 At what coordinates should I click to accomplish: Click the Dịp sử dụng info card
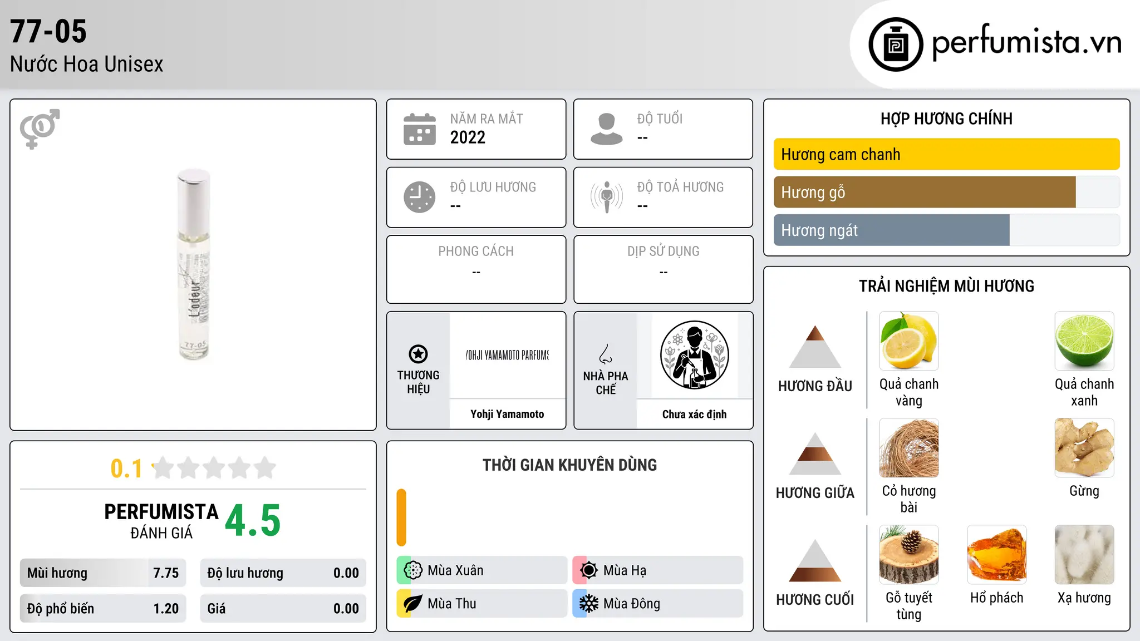[x=663, y=269]
